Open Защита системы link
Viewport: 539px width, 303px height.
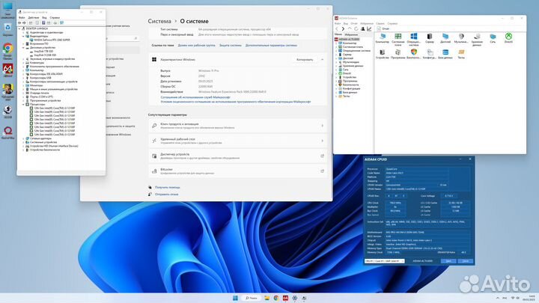coord(231,45)
